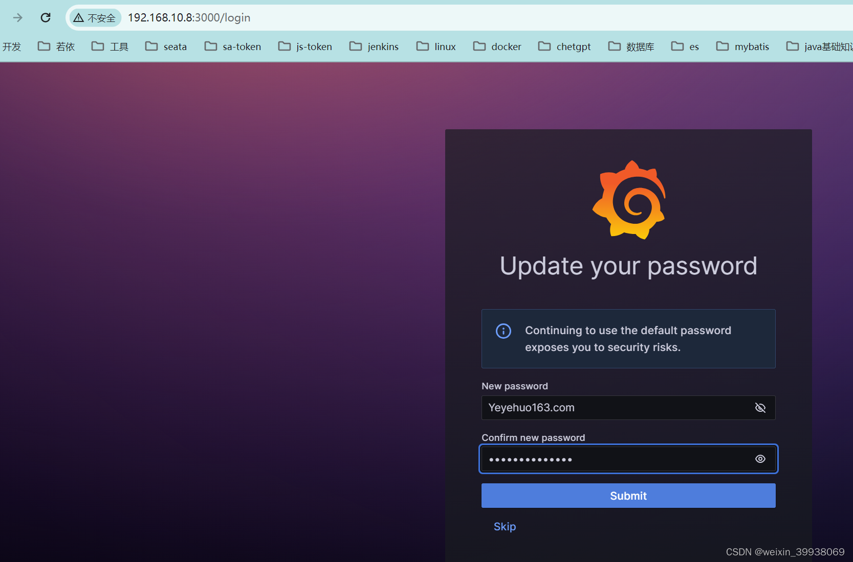Click the Submit button

[x=628, y=496]
